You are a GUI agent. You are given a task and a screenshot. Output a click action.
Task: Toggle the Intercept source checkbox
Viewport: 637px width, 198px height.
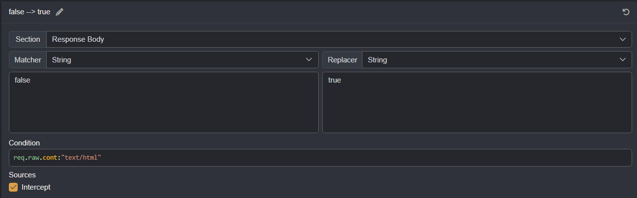tap(13, 187)
